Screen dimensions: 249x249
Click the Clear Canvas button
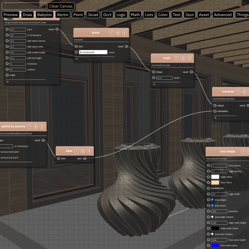coord(61,6)
